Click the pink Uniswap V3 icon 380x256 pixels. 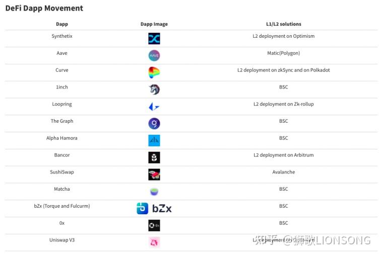[154, 242]
